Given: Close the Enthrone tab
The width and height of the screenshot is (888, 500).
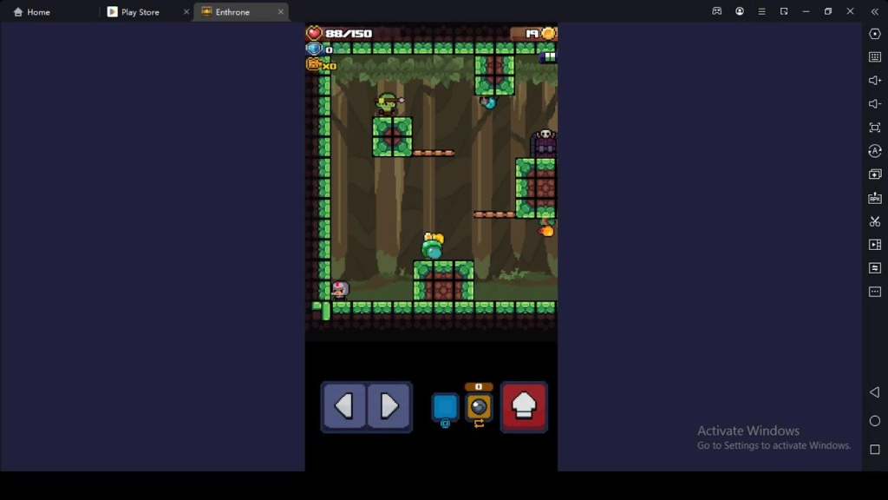Looking at the screenshot, I should point(280,12).
